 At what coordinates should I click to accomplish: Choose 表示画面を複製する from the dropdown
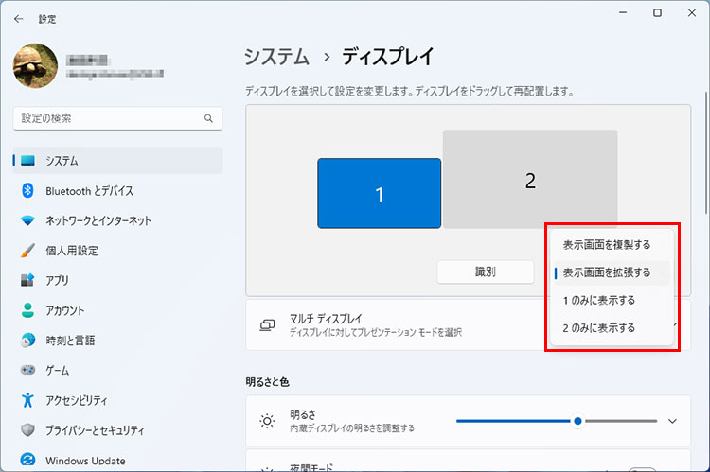[x=607, y=245]
